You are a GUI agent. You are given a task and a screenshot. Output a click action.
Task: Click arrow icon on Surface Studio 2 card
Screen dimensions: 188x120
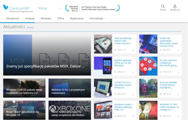pos(133,50)
